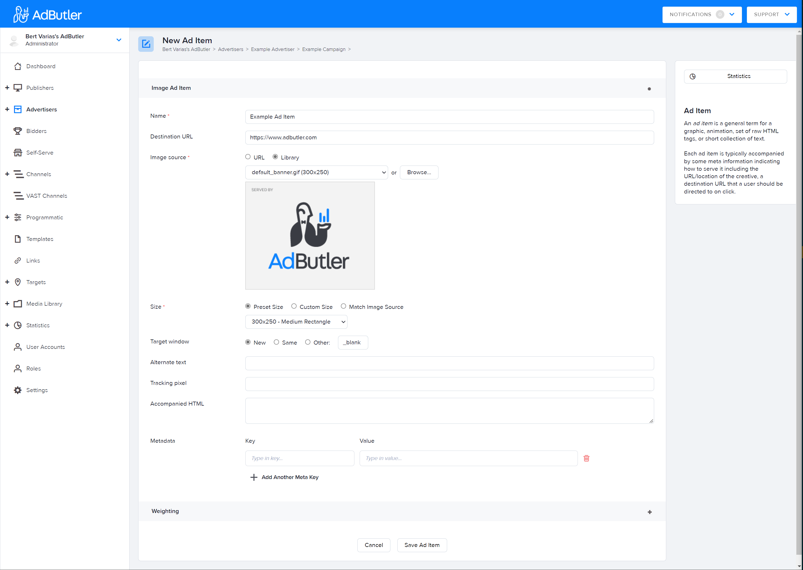Screen dimensions: 803x570
Task: Click the Self-Serve storefront icon
Action: 18,153
